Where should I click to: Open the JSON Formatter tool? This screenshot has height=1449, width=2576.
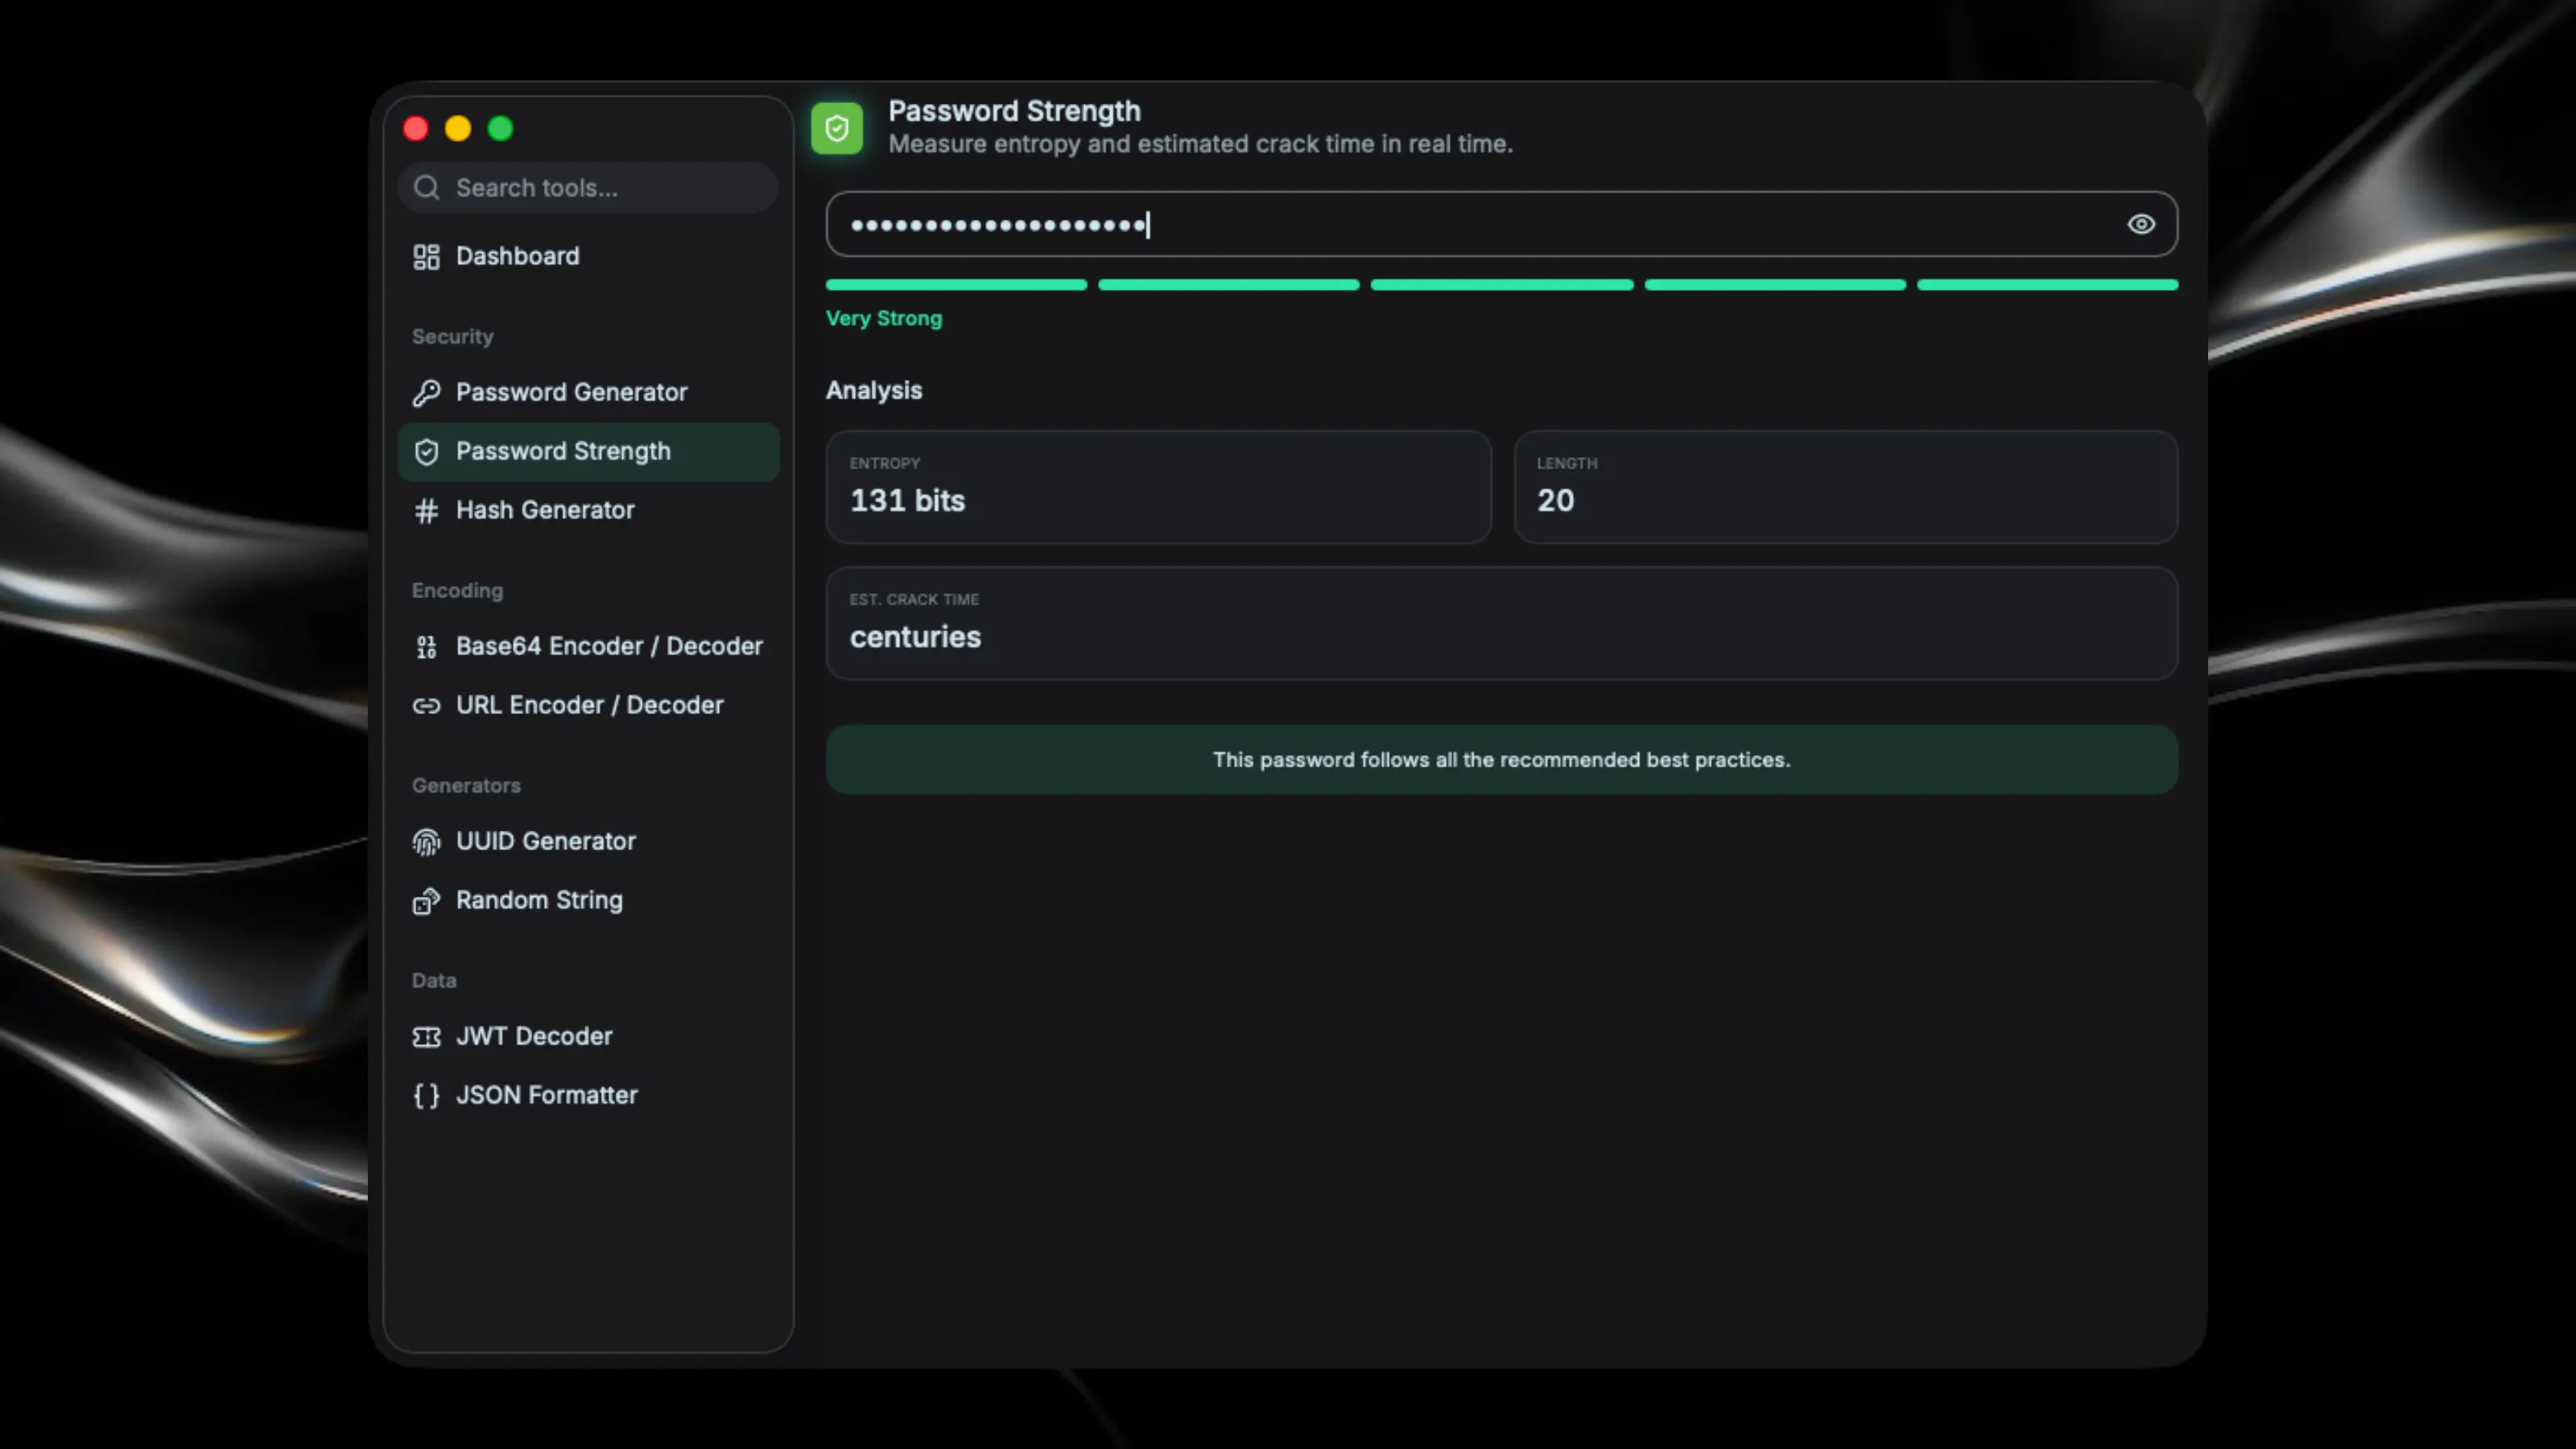point(588,1096)
